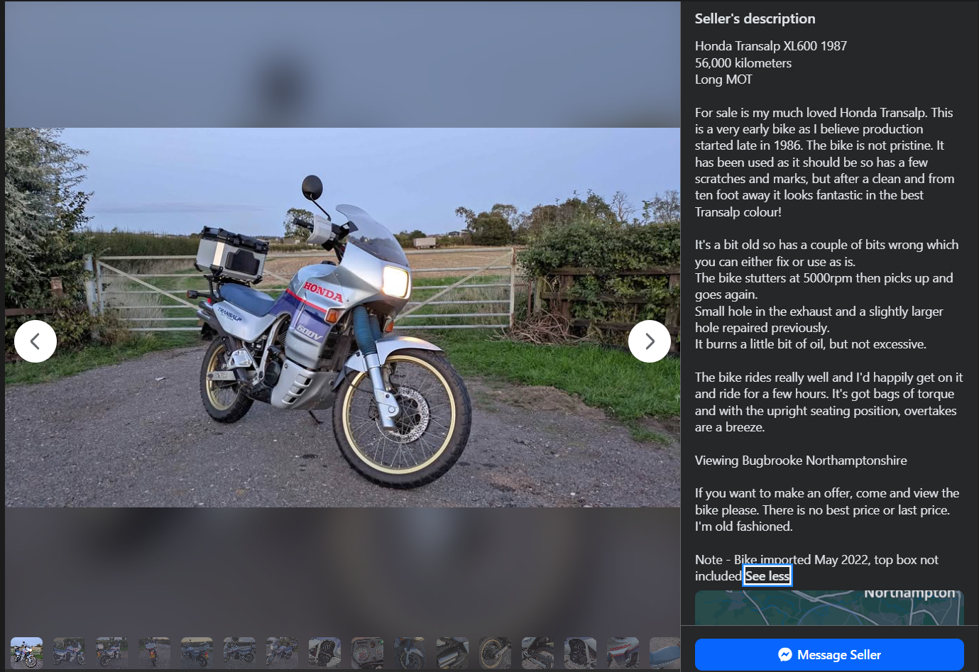View the exhaust close-up thumbnail
The image size is (979, 672).
(452, 652)
